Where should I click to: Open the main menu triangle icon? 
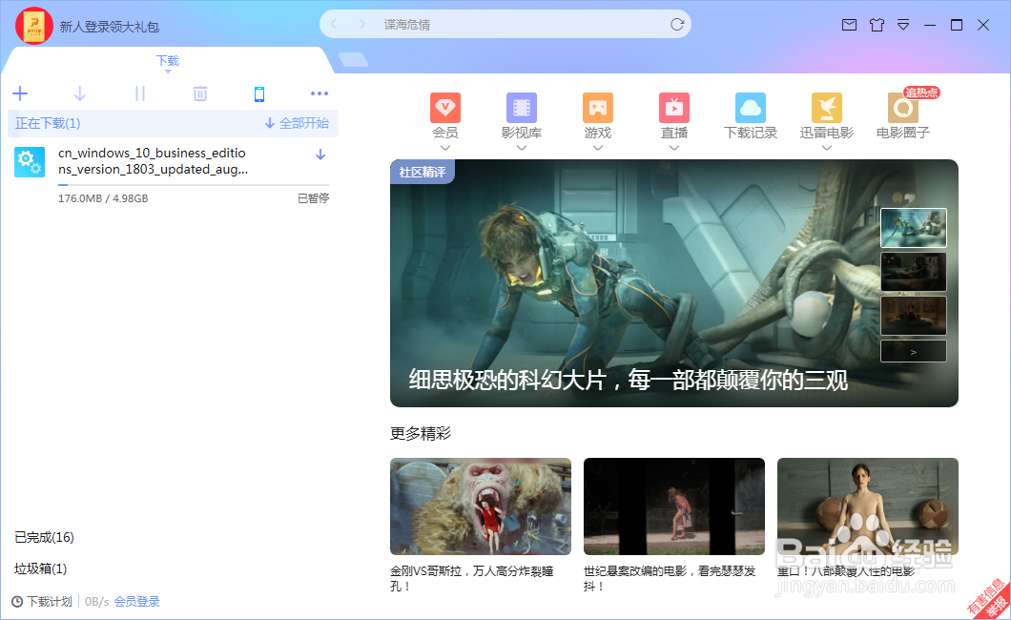pyautogui.click(x=902, y=25)
